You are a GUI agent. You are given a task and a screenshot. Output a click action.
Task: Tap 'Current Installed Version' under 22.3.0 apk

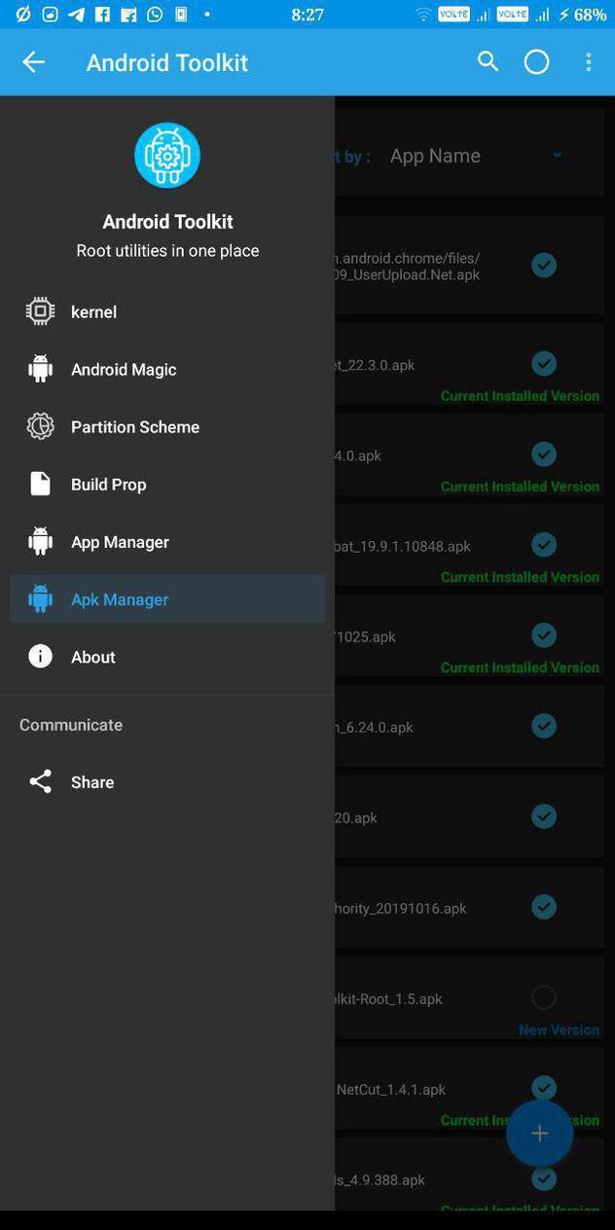pyautogui.click(x=520, y=396)
